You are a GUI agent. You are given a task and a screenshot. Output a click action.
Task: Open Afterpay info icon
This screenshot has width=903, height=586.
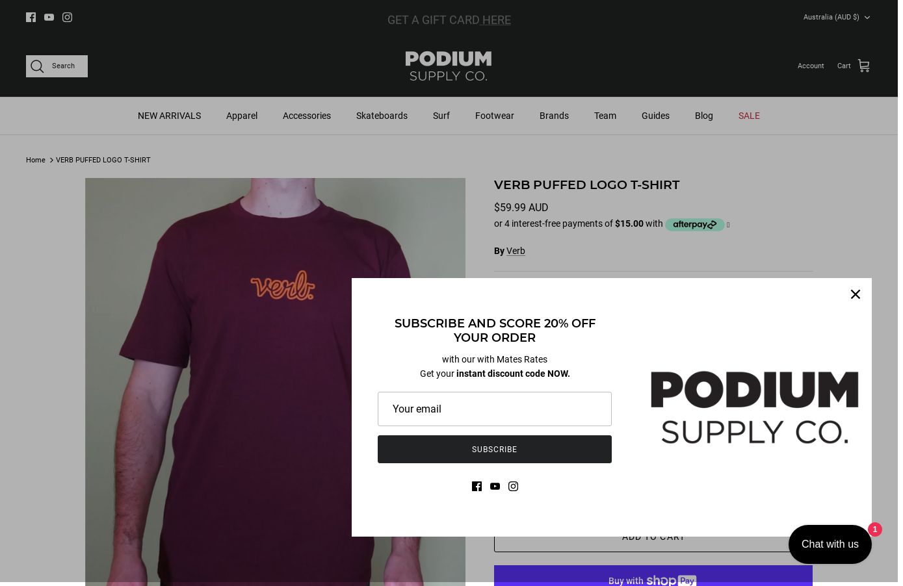point(728,225)
